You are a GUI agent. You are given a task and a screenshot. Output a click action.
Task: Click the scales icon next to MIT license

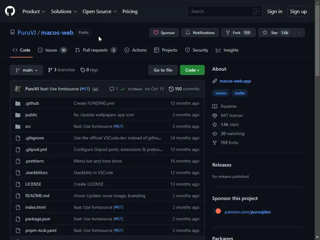pyautogui.click(x=215, y=116)
